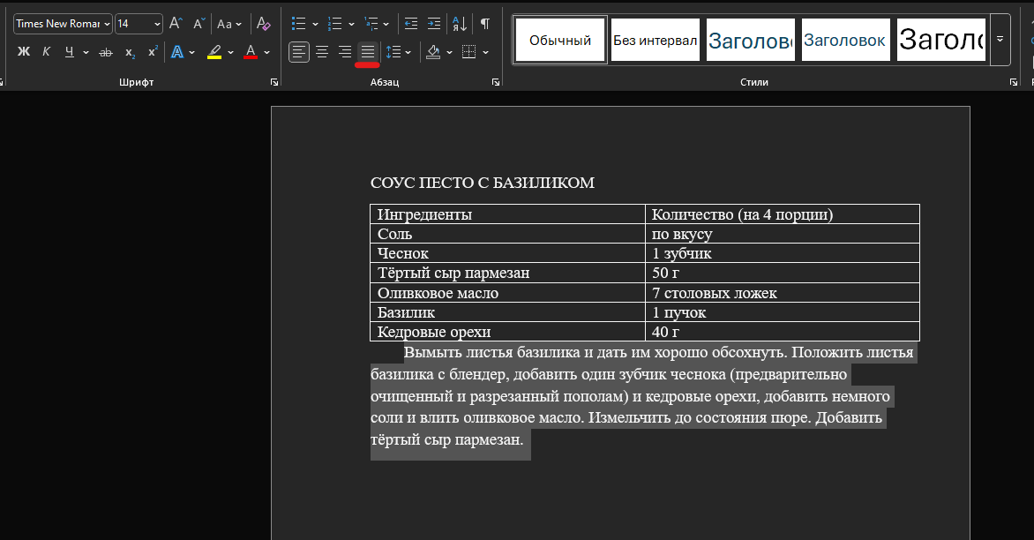This screenshot has height=540, width=1034.
Task: Apply the first Заголовок heading style
Action: [x=751, y=41]
